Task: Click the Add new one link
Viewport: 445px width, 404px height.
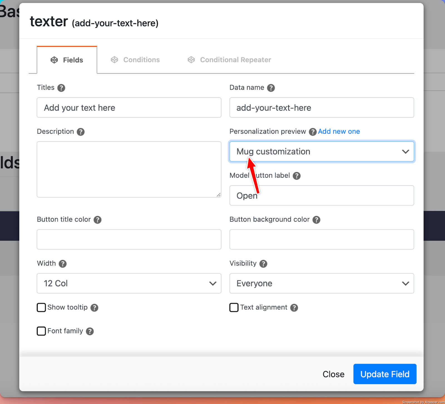Action: 339,131
